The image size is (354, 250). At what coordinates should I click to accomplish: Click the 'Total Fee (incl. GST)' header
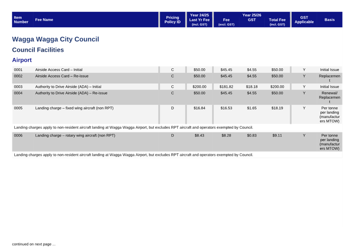(x=277, y=22)
